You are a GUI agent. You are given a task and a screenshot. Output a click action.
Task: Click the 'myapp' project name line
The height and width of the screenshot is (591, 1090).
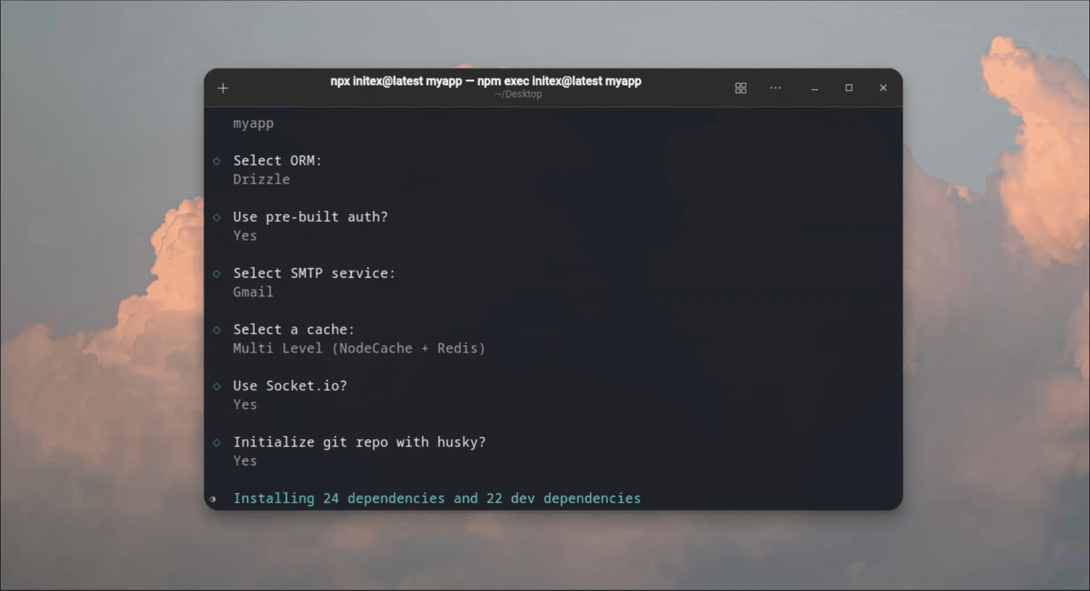pyautogui.click(x=253, y=124)
